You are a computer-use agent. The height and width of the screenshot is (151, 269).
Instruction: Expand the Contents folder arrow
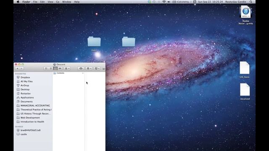coord(83,73)
